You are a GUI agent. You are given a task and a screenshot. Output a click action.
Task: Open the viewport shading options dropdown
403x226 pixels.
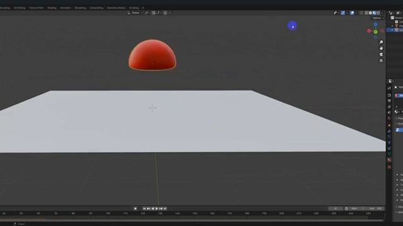[382, 13]
